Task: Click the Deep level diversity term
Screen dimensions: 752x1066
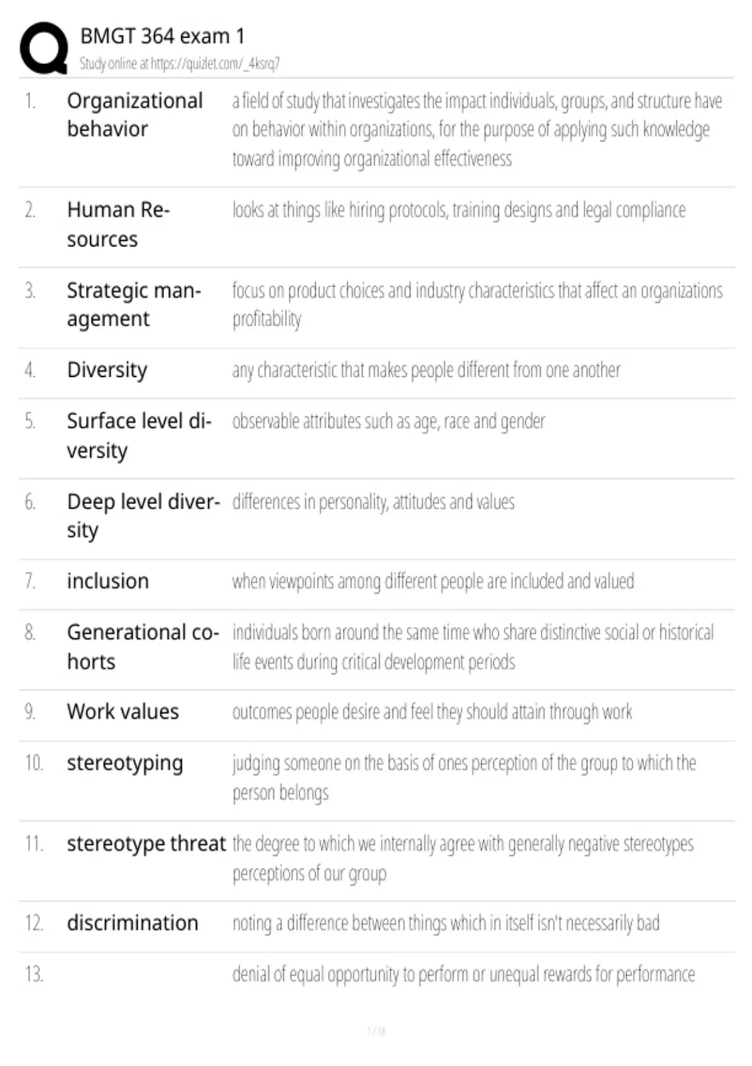Action: [144, 516]
